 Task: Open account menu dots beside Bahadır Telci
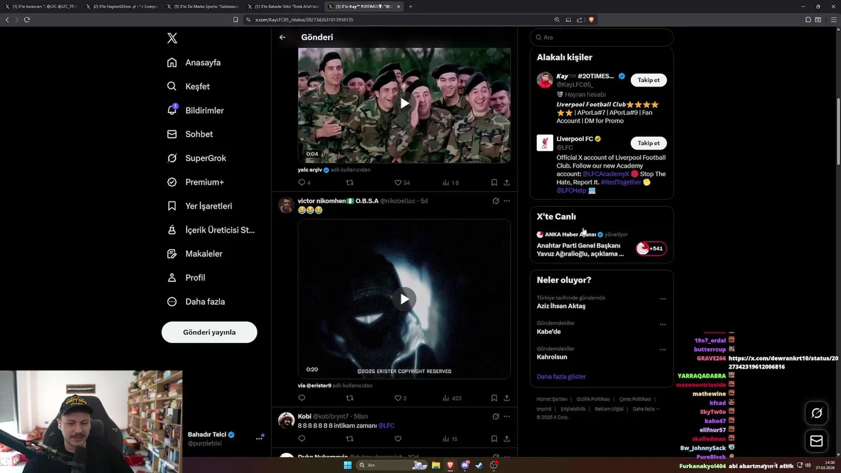coord(259,439)
